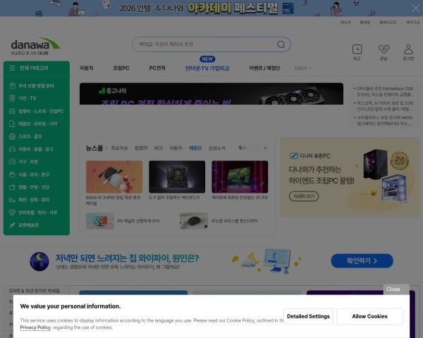Open the gift-box holiday gifts category

pos(12,86)
